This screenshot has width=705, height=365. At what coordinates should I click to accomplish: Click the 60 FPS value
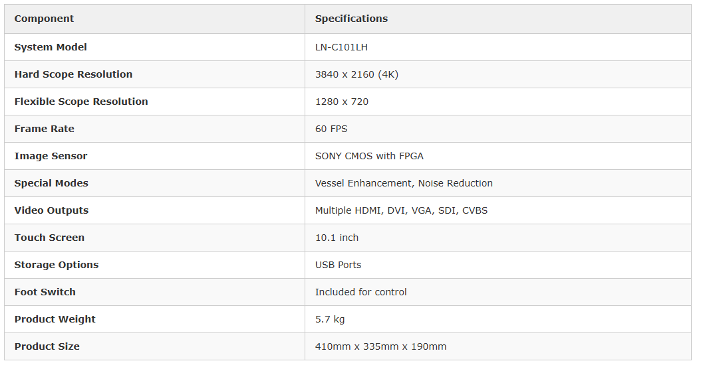tap(331, 129)
